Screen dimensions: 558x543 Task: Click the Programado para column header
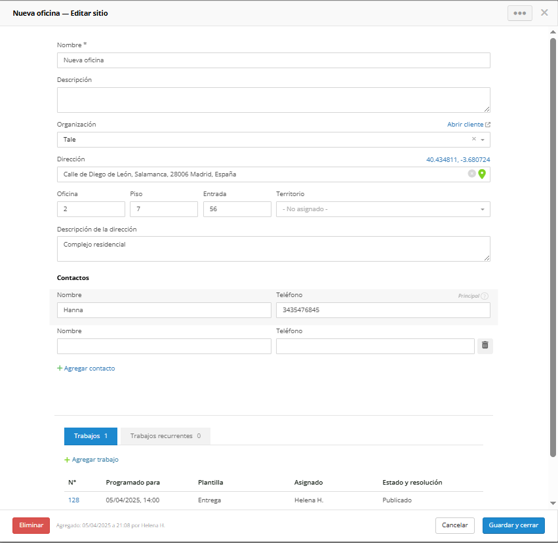[132, 483]
